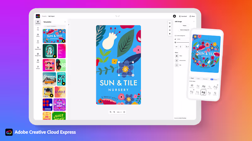Select the Young at Heart template thumbnail

tap(60, 105)
